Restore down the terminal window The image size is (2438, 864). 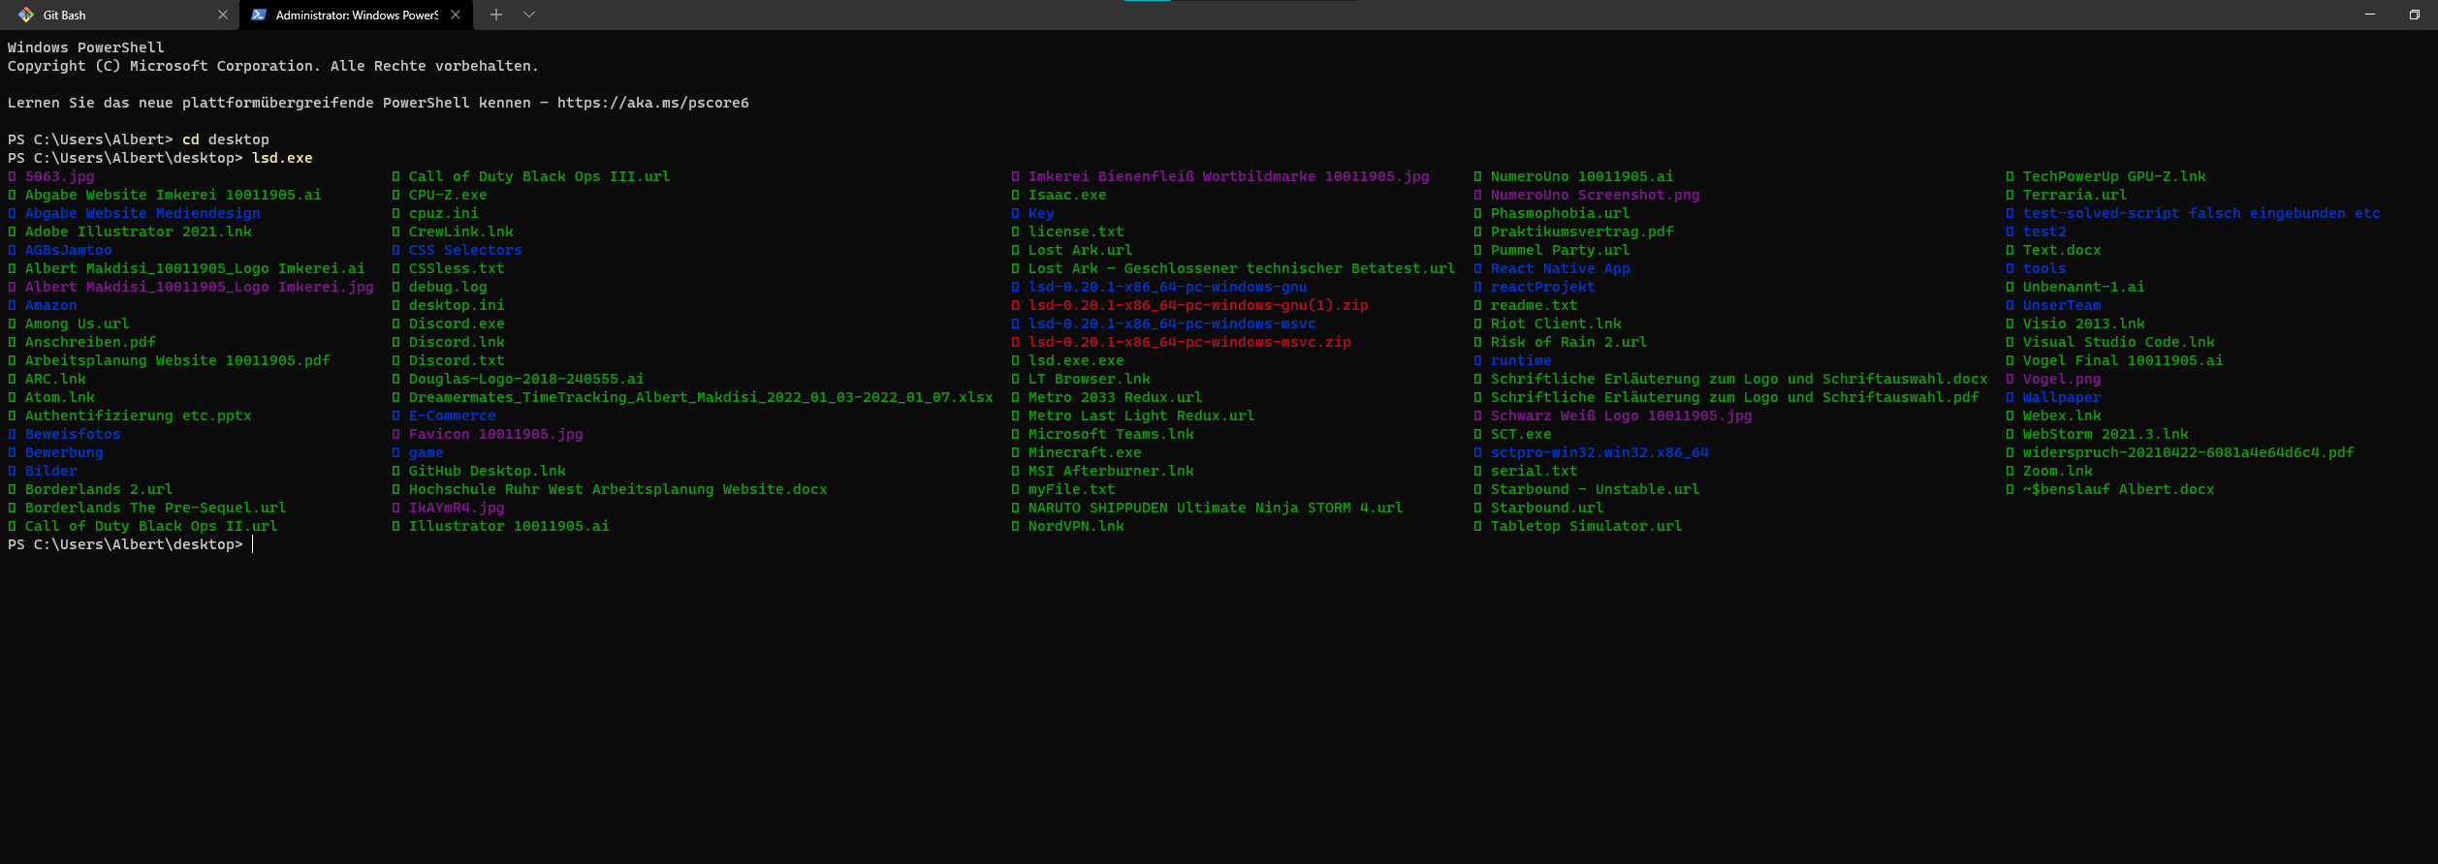pyautogui.click(x=2415, y=15)
